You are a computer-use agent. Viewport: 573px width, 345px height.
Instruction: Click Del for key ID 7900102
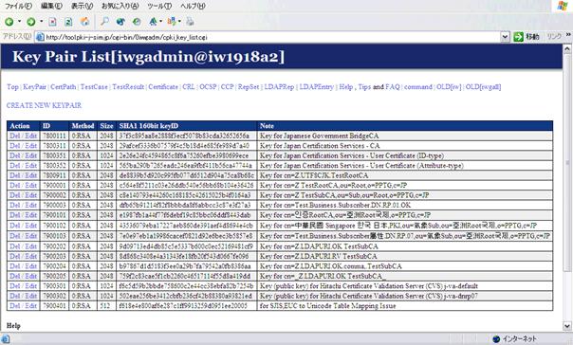click(14, 226)
